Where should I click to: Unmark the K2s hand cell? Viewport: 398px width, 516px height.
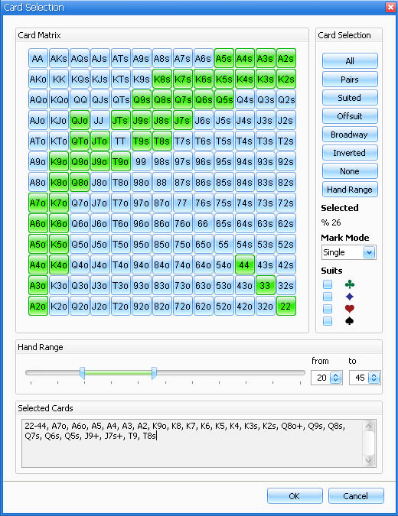(x=285, y=80)
